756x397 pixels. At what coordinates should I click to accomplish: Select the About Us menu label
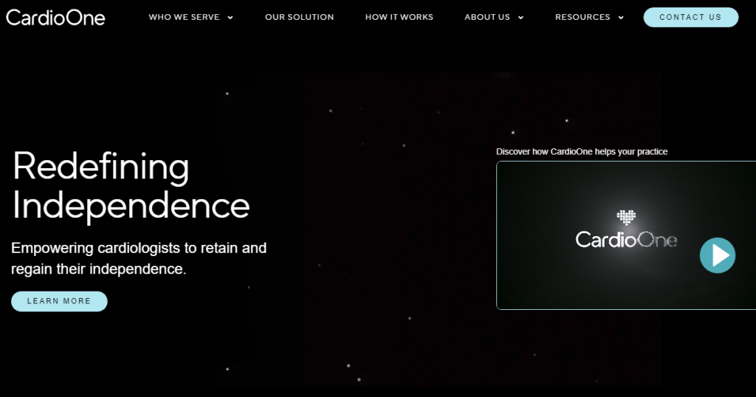[487, 17]
